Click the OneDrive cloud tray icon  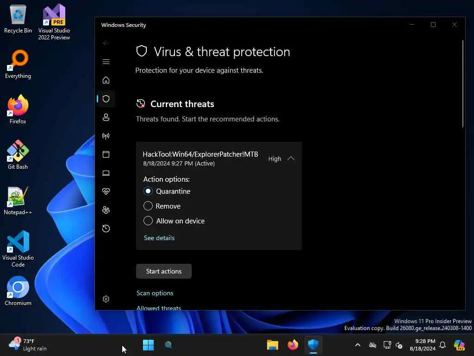(373, 345)
